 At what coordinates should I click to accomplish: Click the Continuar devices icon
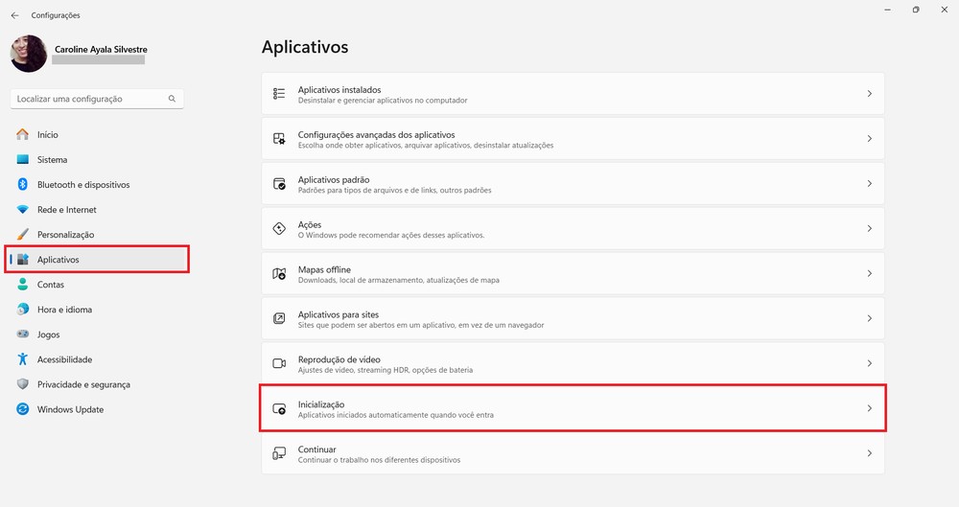coord(279,453)
